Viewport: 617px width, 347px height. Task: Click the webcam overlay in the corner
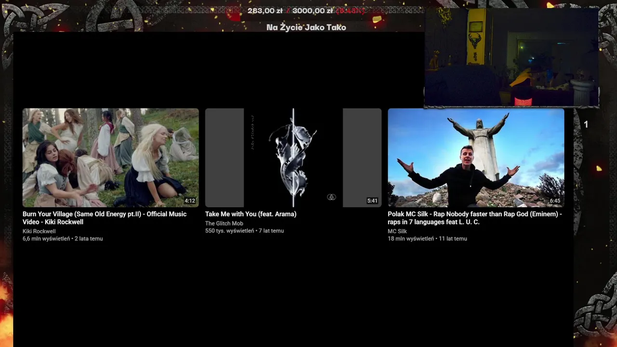pyautogui.click(x=511, y=57)
